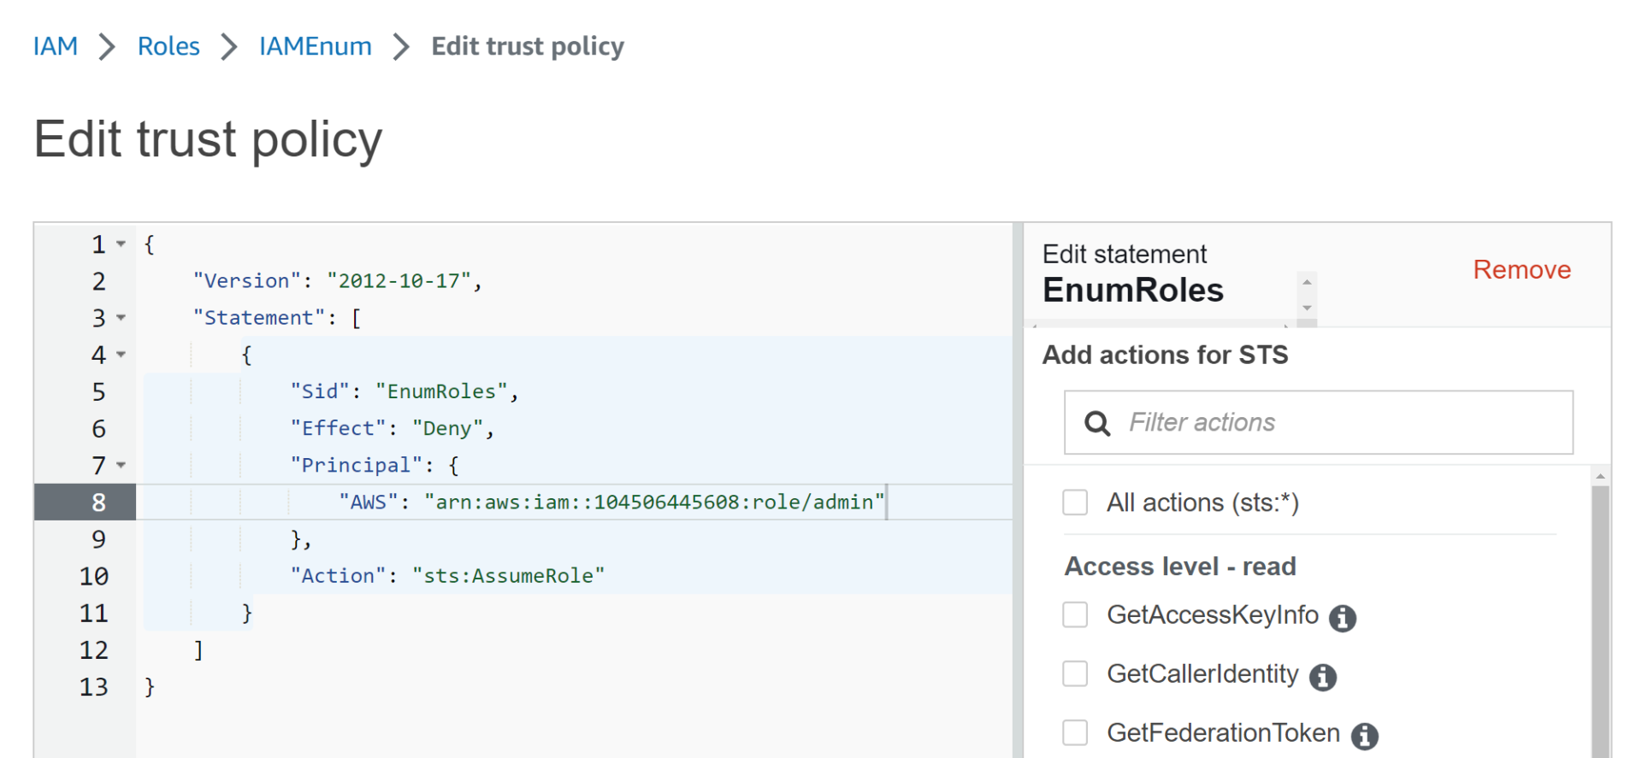Click line 8 number in editor gutter
Screen dimensions: 1642x758
(98, 502)
